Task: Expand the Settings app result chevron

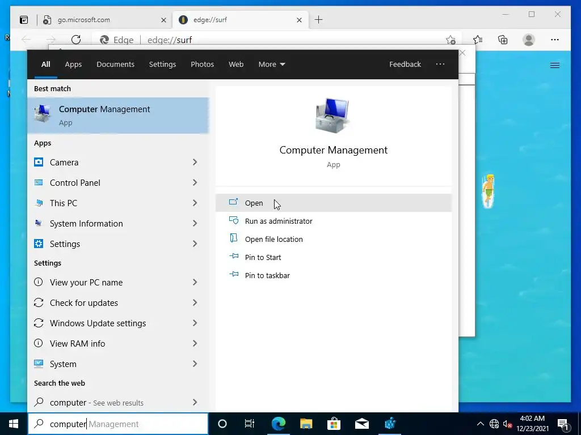Action: (195, 244)
